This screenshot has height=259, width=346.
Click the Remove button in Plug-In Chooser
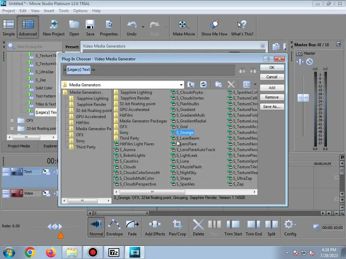point(272,97)
